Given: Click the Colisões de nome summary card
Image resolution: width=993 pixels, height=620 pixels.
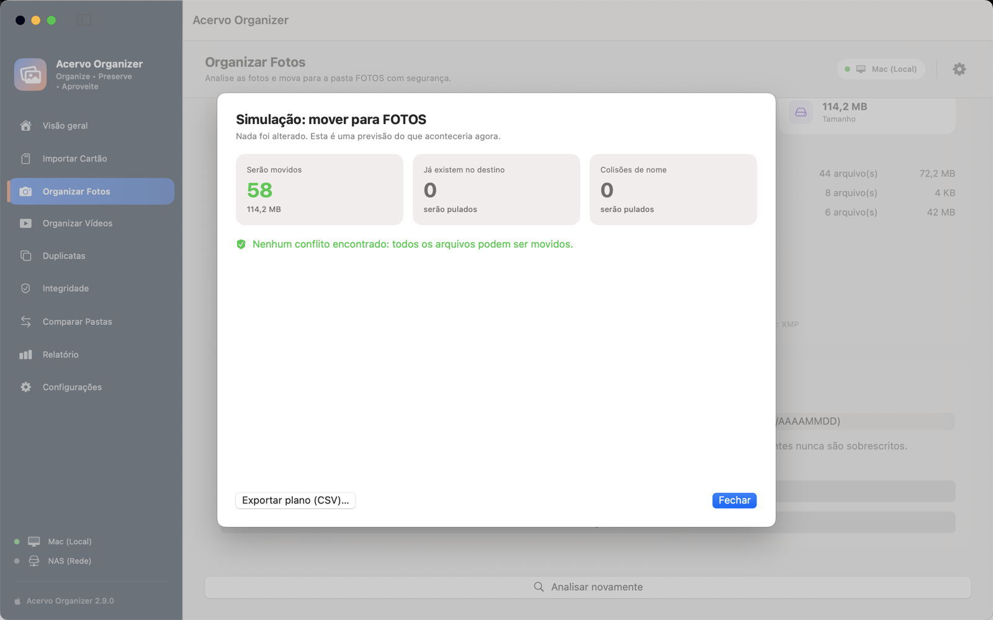Looking at the screenshot, I should pyautogui.click(x=673, y=189).
